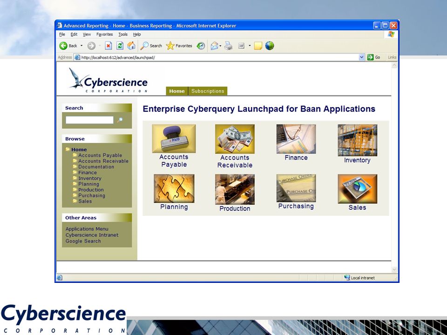Expand the address bar dropdown arrow
The width and height of the screenshot is (447, 335).
pos(361,57)
